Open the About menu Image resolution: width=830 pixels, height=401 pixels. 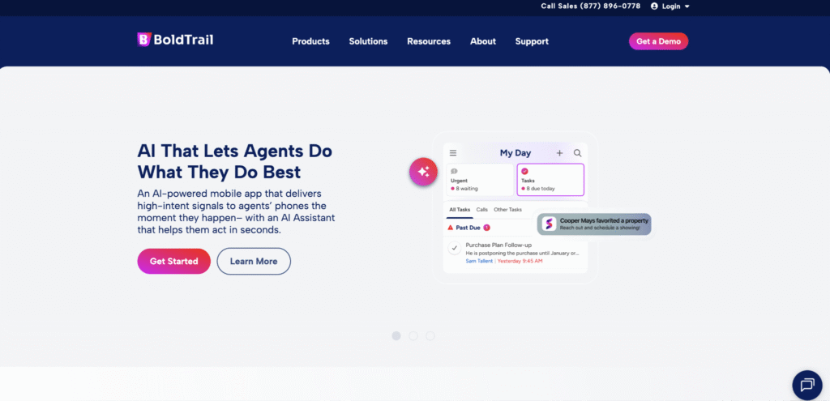(x=483, y=41)
